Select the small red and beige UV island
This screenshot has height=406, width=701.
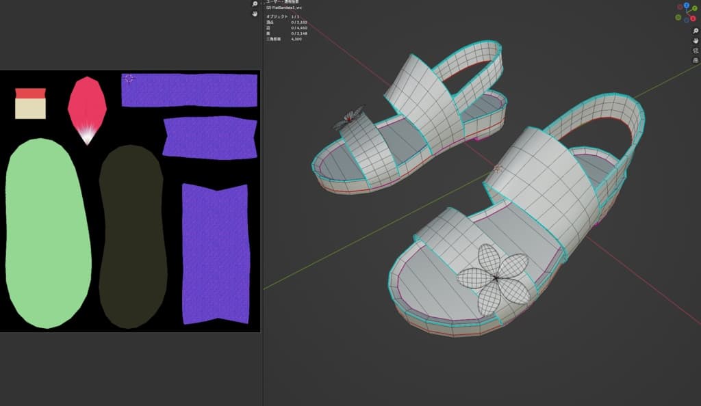point(30,103)
